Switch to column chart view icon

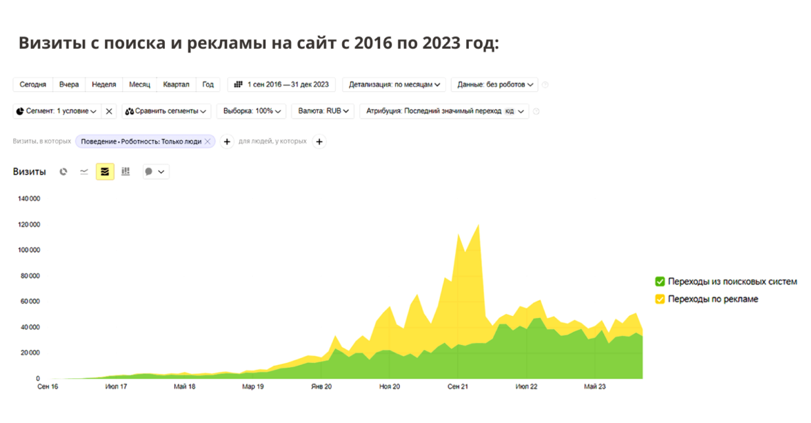[x=126, y=172]
